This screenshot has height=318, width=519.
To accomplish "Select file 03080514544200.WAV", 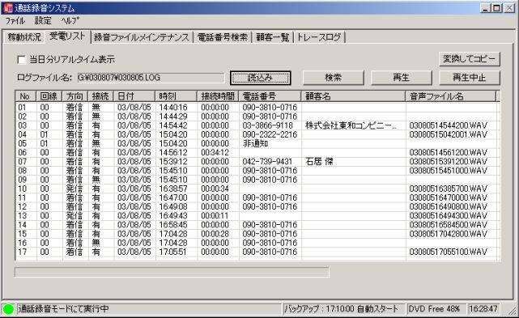I will [x=449, y=125].
